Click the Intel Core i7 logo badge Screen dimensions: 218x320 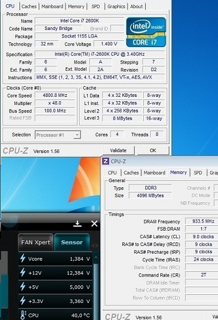[x=146, y=32]
